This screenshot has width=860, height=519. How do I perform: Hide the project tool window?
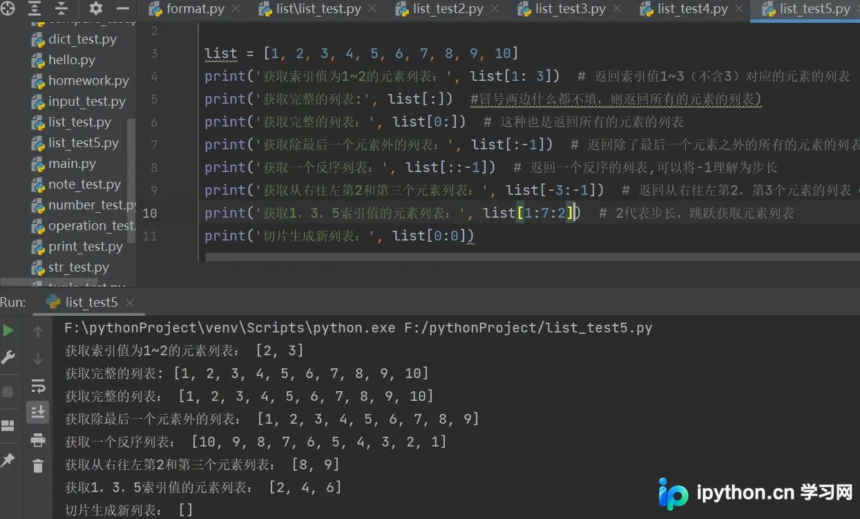click(x=123, y=9)
